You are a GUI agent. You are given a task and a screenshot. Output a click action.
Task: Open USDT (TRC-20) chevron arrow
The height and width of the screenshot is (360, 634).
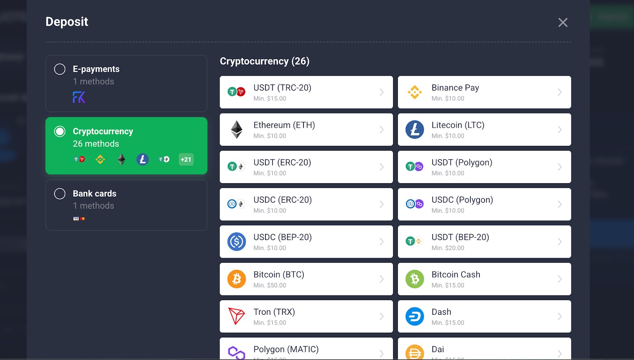(382, 92)
